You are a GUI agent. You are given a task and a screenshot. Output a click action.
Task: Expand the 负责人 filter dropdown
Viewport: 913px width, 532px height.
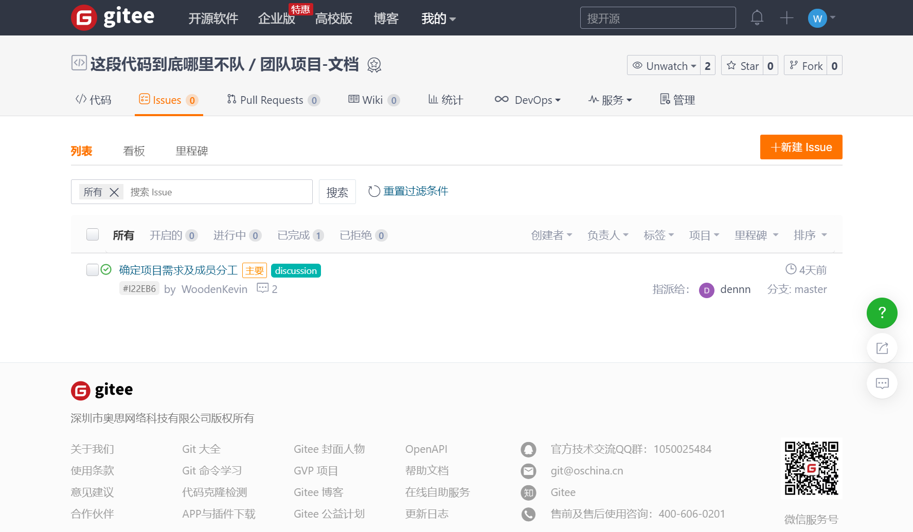tap(608, 235)
